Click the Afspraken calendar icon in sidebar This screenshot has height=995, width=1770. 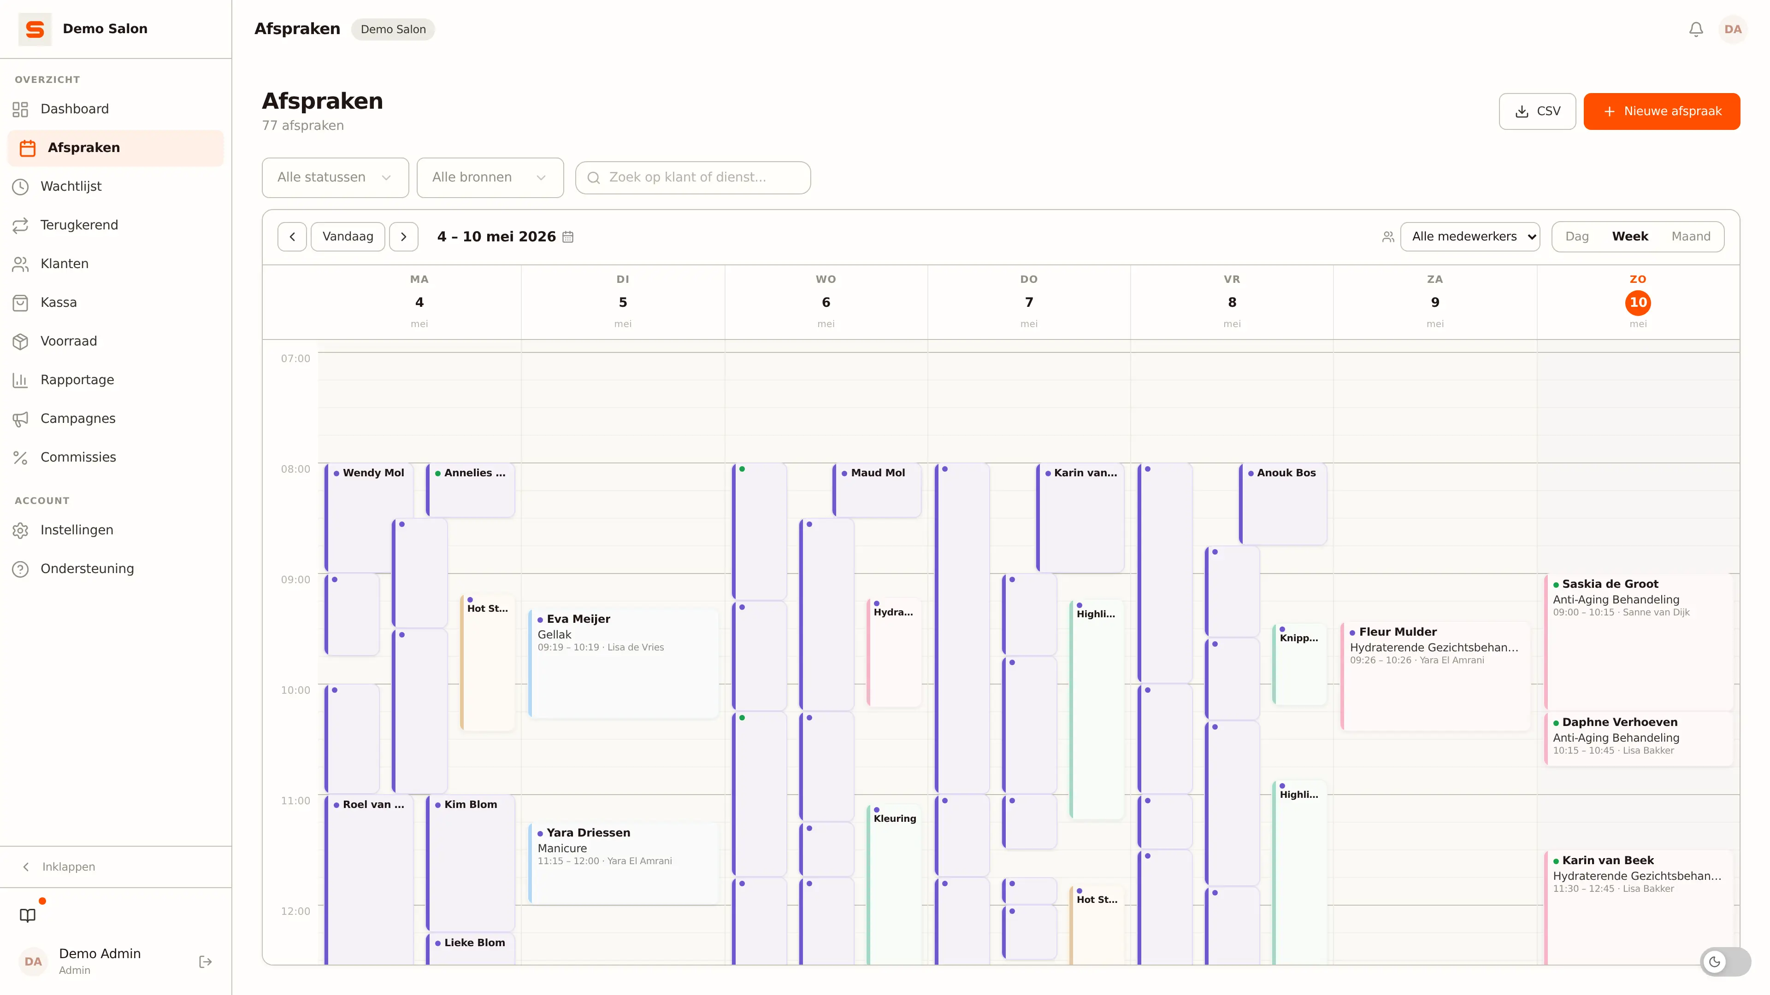click(28, 147)
